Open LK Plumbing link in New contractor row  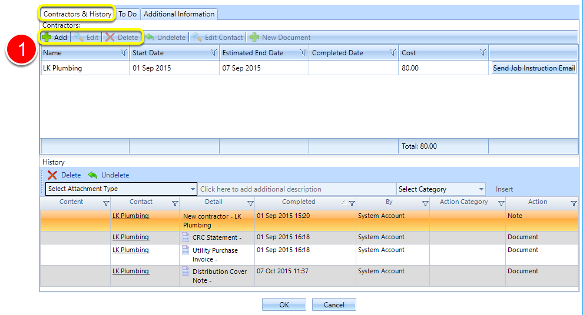point(131,216)
